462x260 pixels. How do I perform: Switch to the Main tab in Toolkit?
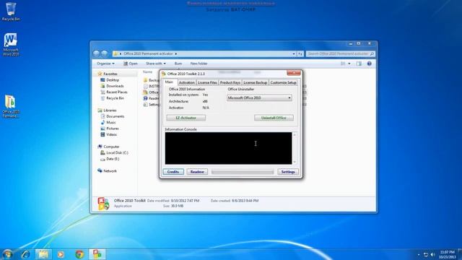tap(170, 82)
